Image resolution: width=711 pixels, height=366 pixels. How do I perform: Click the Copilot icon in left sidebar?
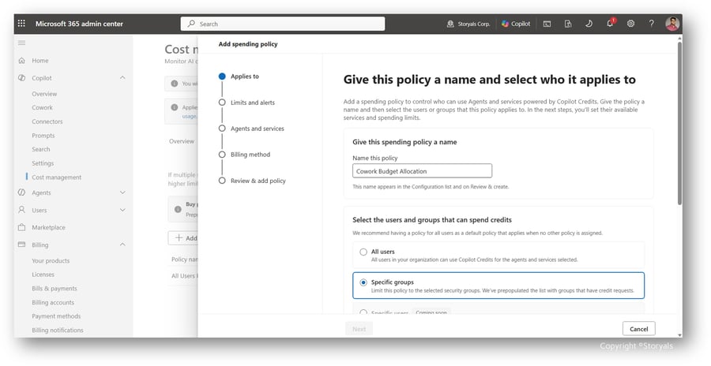(21, 78)
